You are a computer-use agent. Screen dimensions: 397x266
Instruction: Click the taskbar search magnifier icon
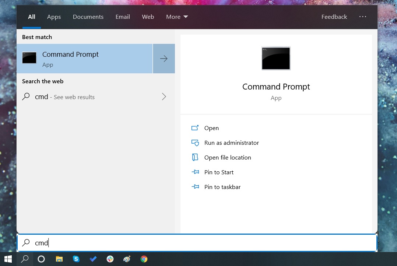click(x=25, y=259)
